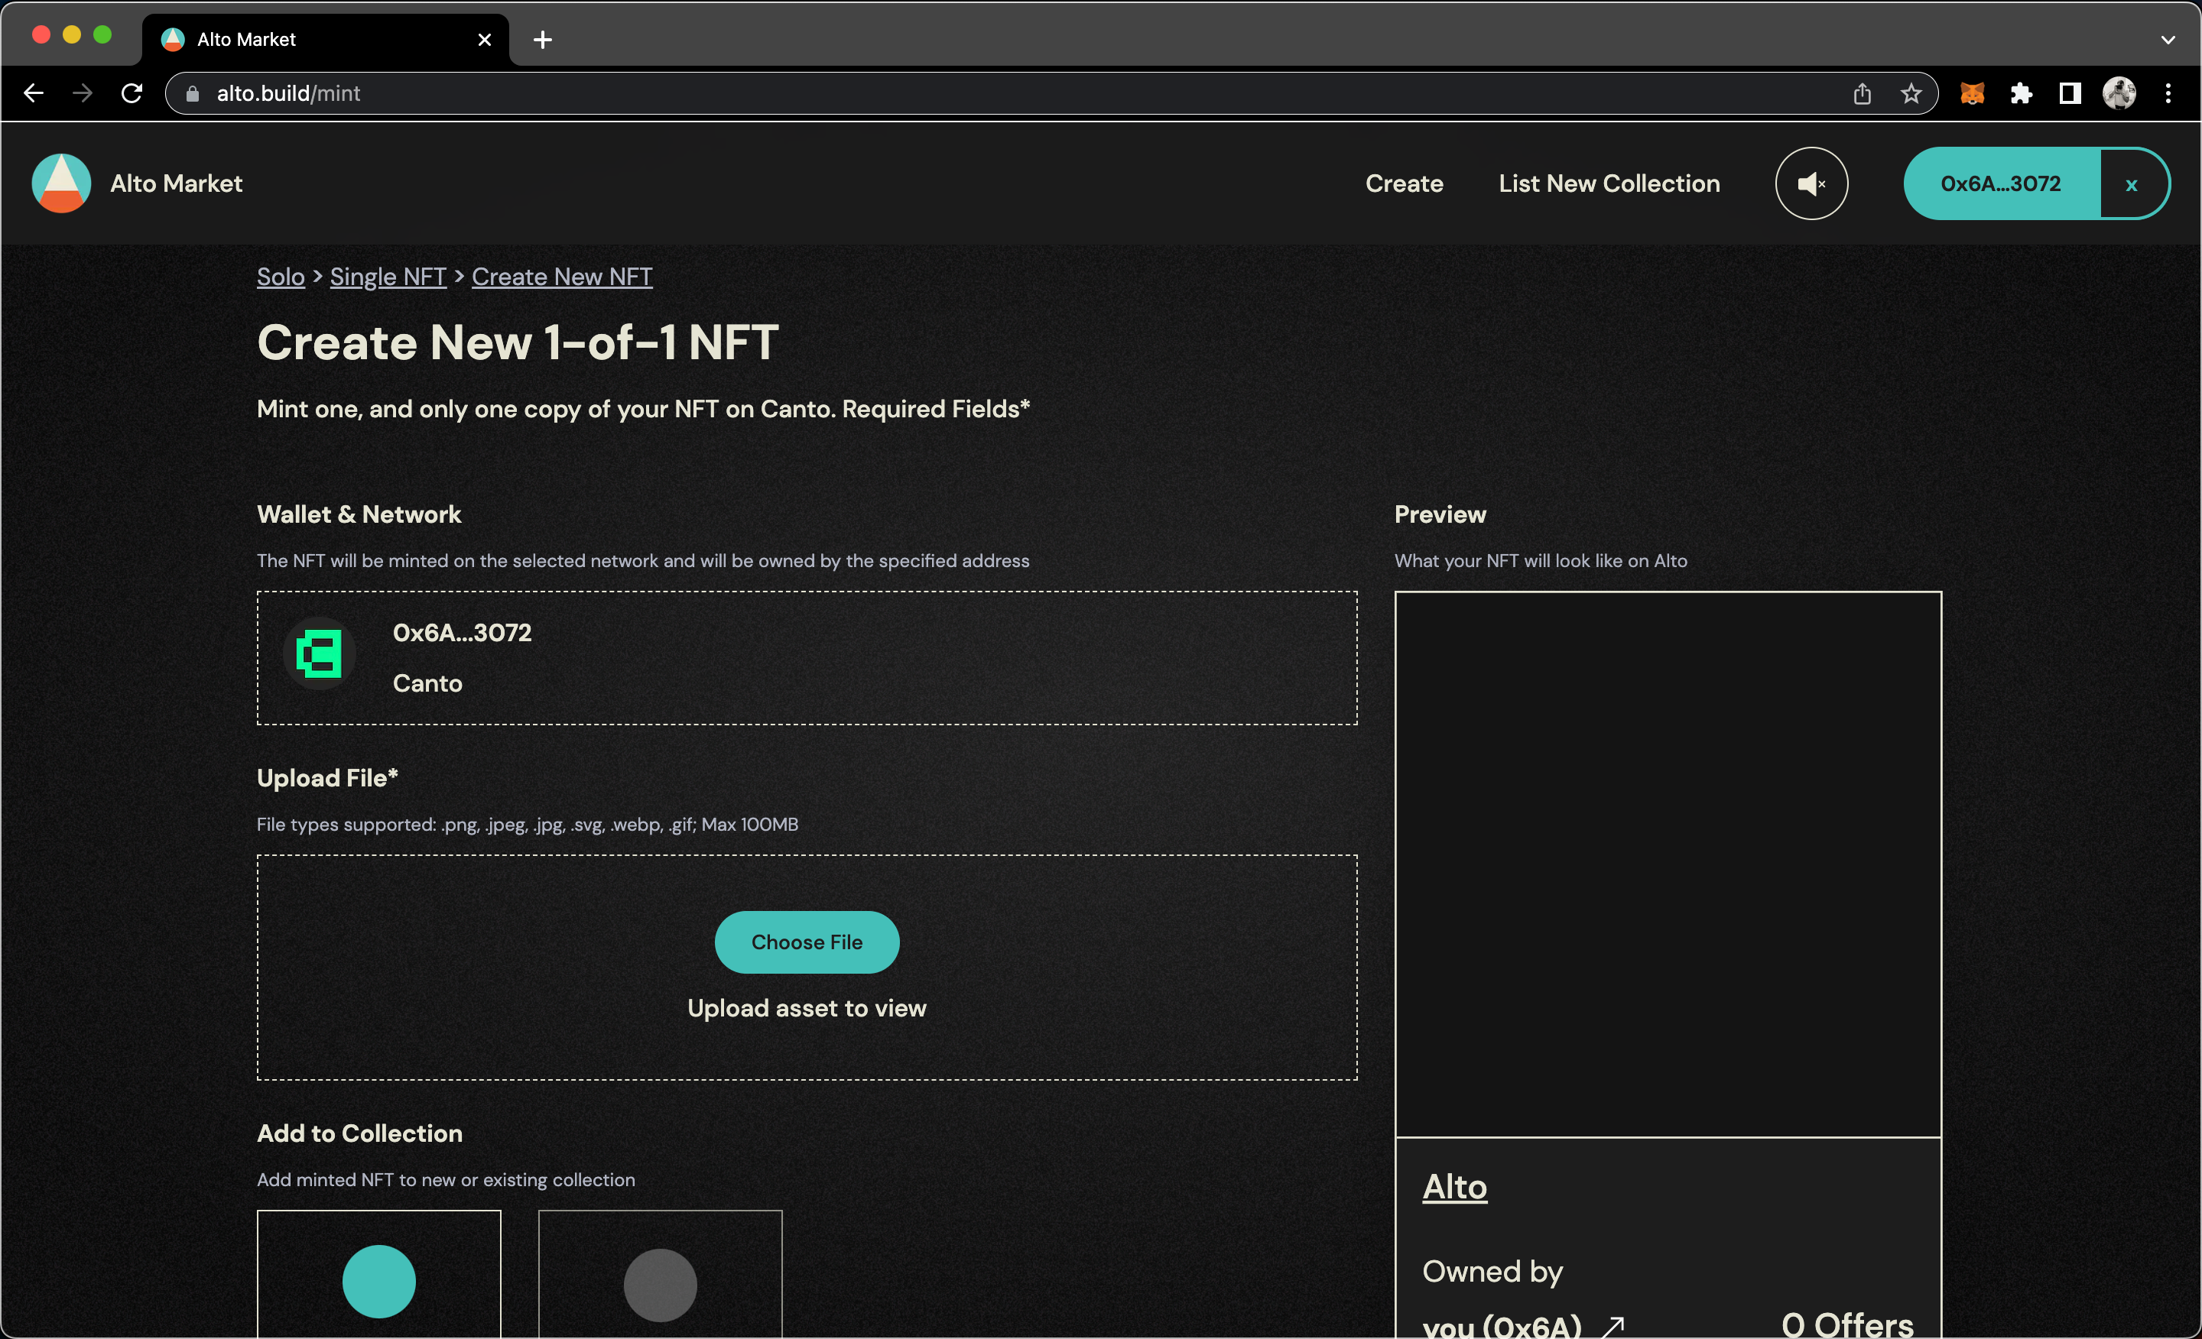Viewport: 2202px width, 1339px height.
Task: Click the lock site info icon
Action: pyautogui.click(x=192, y=93)
